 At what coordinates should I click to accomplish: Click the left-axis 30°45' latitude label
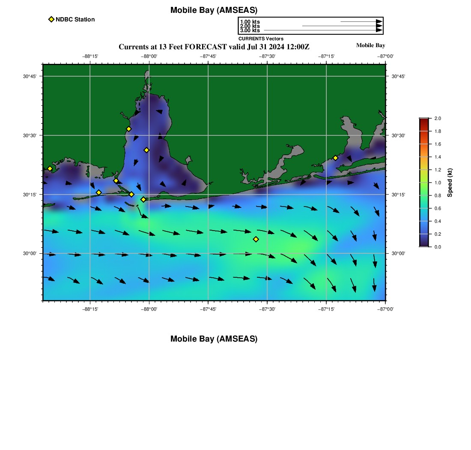click(29, 76)
